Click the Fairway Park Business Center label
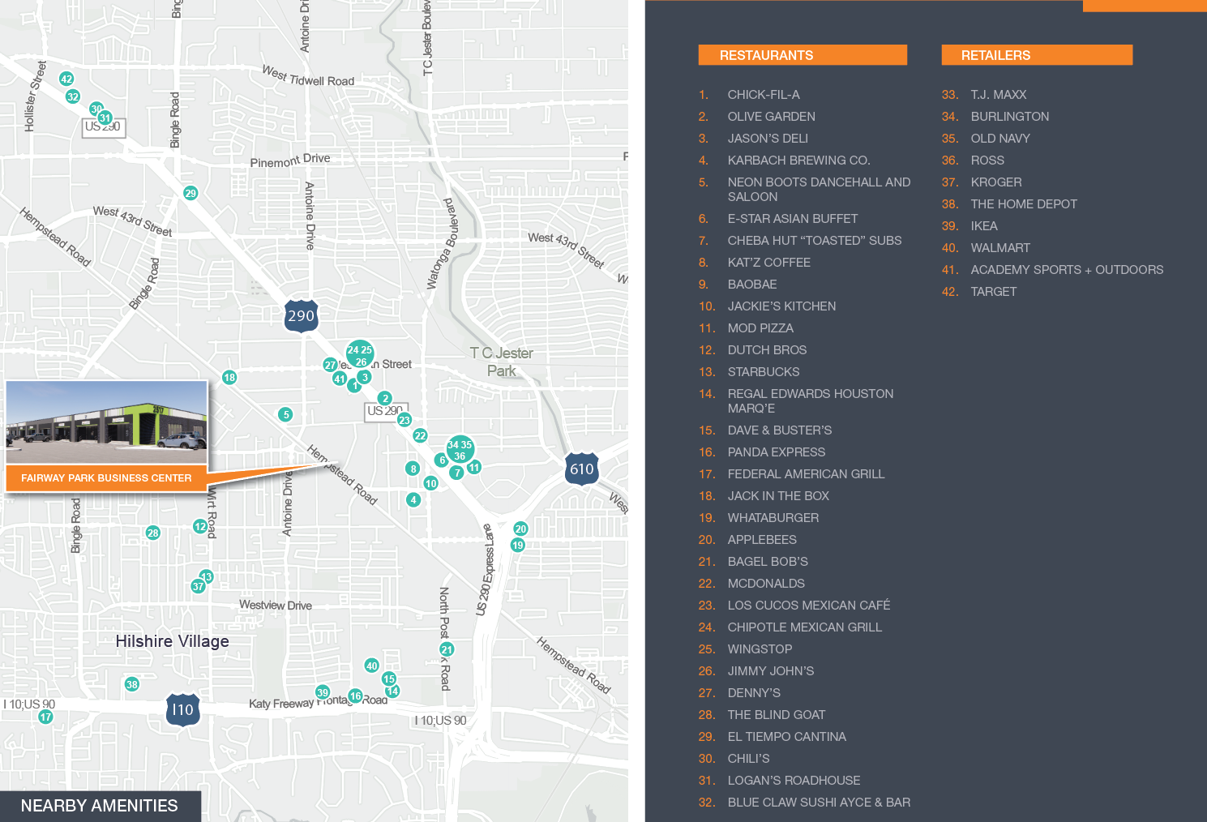Viewport: 1207px width, 822px height. 106,478
